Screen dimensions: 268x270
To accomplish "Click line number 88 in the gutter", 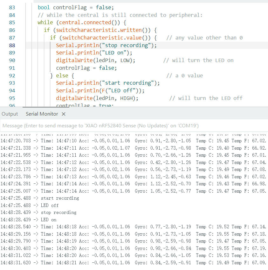I will click(x=12, y=45).
